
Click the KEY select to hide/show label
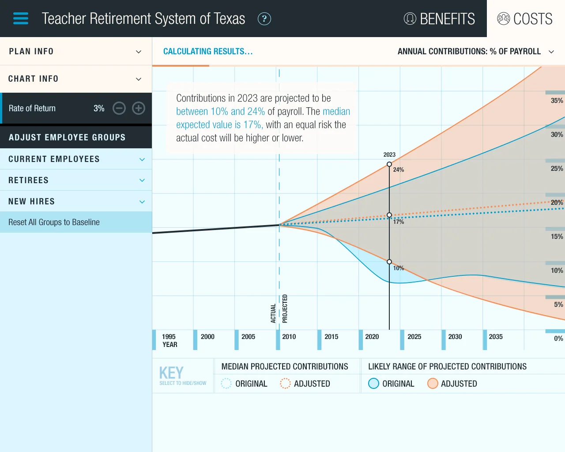point(183,376)
